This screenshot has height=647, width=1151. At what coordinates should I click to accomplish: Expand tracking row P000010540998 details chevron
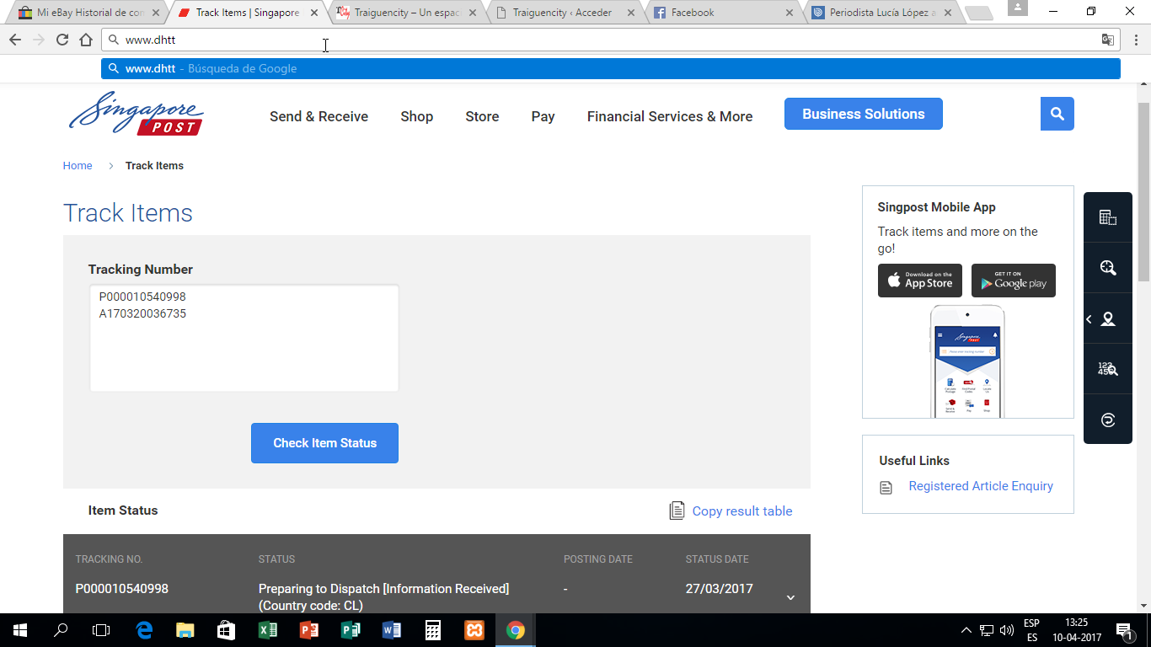(790, 597)
